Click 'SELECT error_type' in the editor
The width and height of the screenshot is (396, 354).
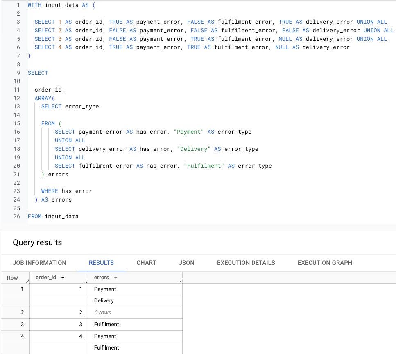click(x=70, y=106)
